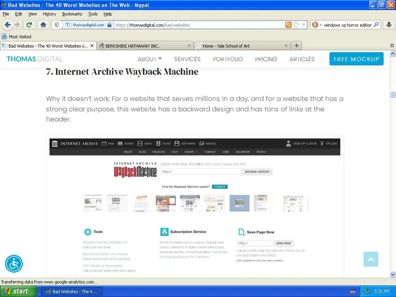
Task: Open the SERVICES nav link
Action: click(x=188, y=59)
